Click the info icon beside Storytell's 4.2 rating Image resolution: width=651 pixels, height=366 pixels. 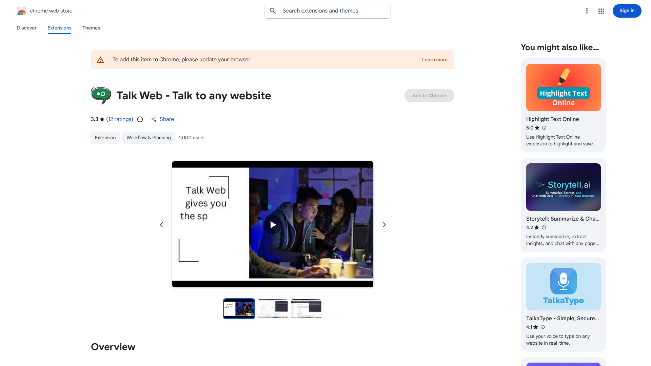pos(544,227)
